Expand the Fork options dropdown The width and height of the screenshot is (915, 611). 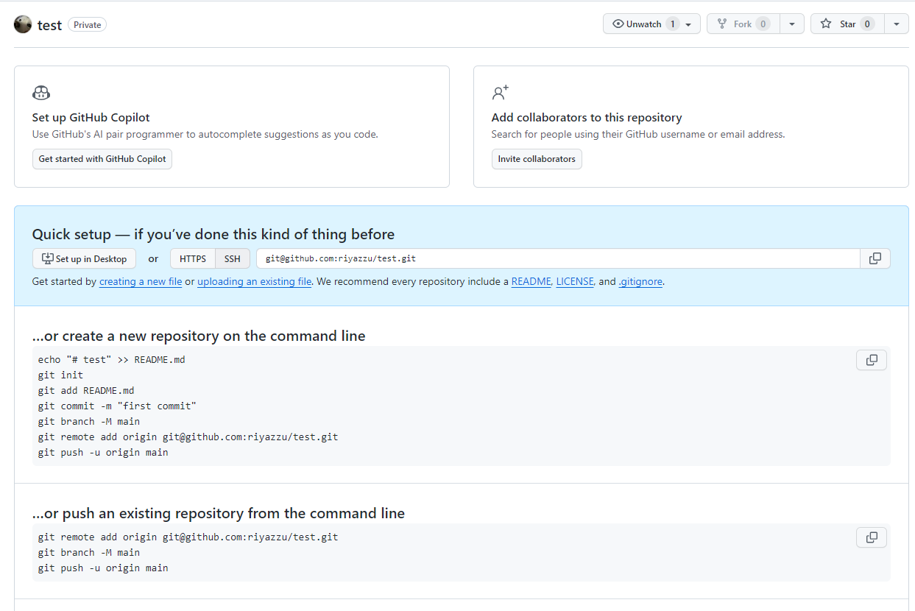792,23
